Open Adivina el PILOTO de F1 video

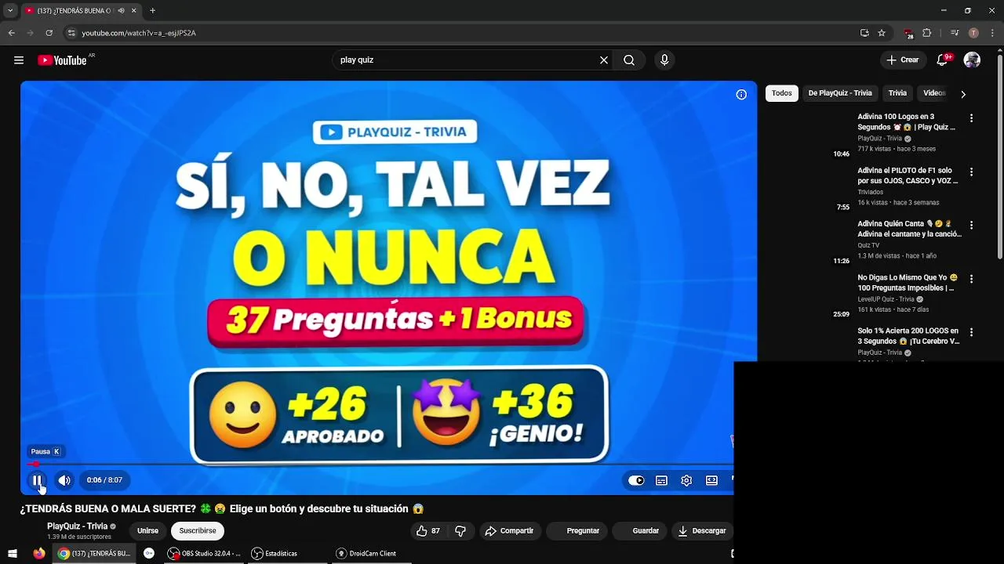908,175
